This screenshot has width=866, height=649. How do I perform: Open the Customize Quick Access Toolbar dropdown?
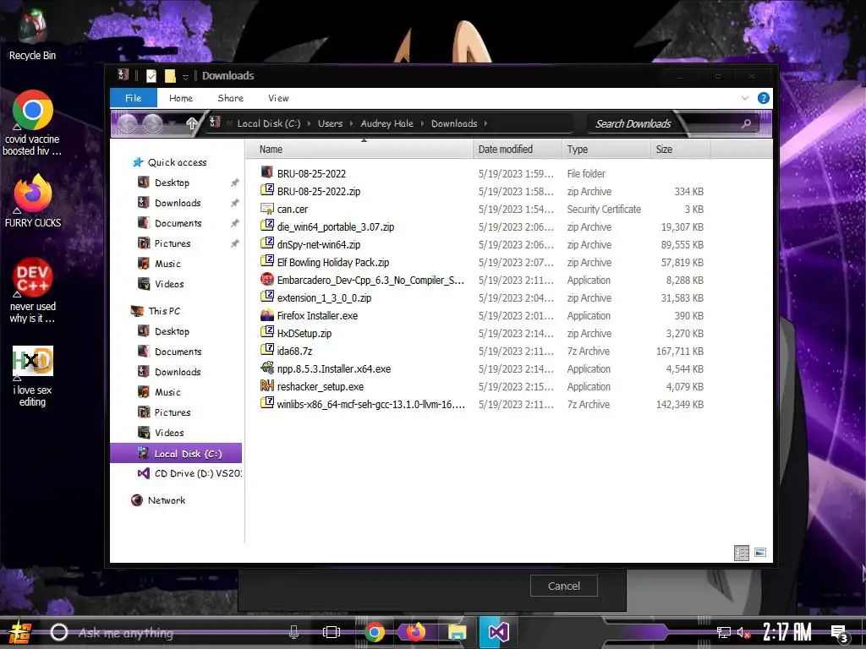185,77
